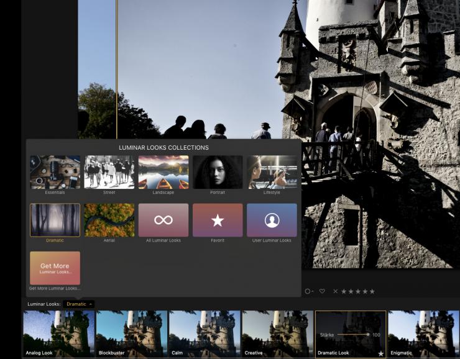Adjust the Stärke slider on Dramatic Look
This screenshot has width=460, height=359.
click(353, 335)
